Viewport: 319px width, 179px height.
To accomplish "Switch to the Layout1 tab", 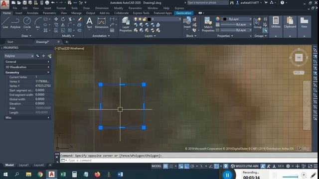I will point(23,165).
